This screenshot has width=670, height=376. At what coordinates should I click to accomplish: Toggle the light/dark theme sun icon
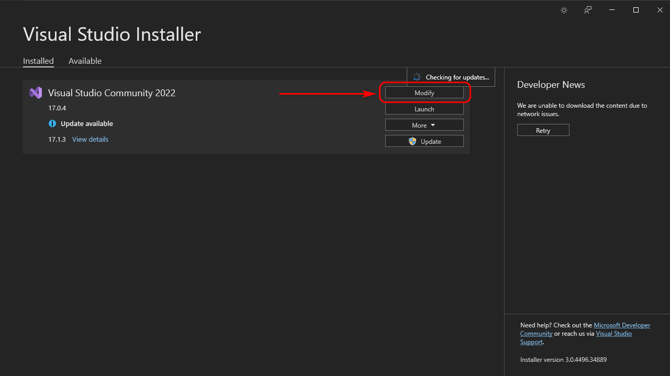(x=564, y=10)
